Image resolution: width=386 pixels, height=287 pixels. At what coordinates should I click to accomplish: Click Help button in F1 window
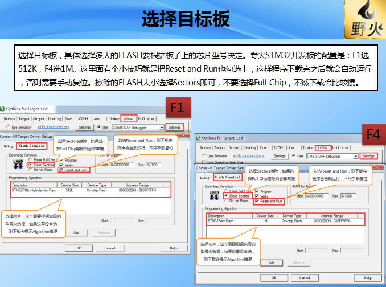(174, 248)
